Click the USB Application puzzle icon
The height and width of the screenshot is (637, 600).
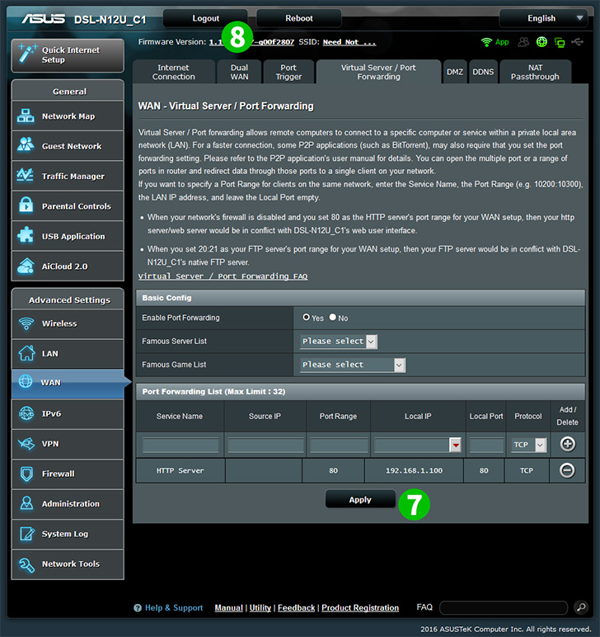tap(26, 236)
